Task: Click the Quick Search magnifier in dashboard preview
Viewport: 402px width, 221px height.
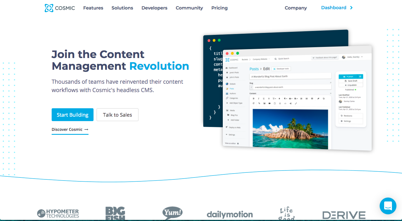Action: (x=276, y=59)
